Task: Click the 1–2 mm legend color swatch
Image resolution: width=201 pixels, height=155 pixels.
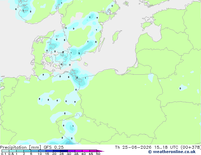Action: (20, 151)
